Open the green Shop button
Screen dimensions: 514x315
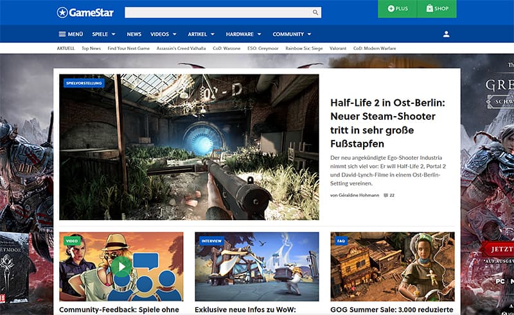tap(437, 9)
